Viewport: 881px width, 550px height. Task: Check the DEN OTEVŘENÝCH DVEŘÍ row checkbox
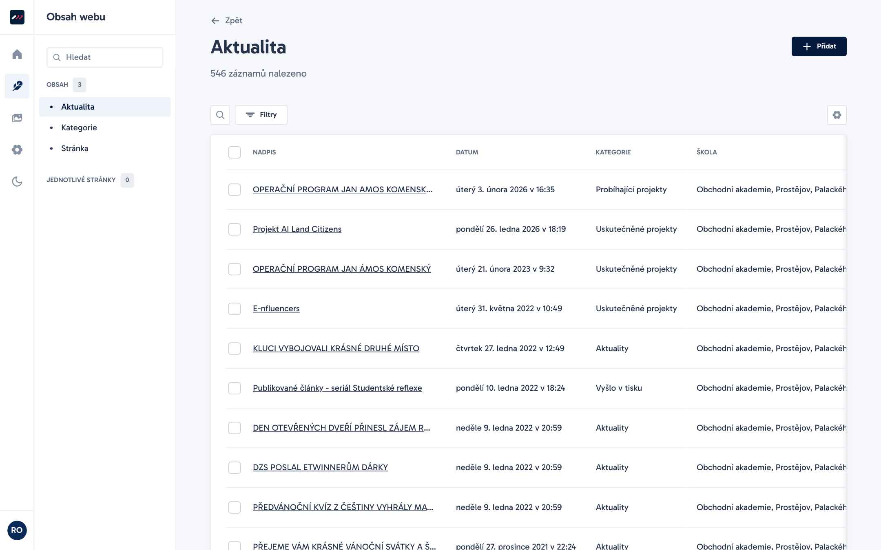click(x=235, y=428)
